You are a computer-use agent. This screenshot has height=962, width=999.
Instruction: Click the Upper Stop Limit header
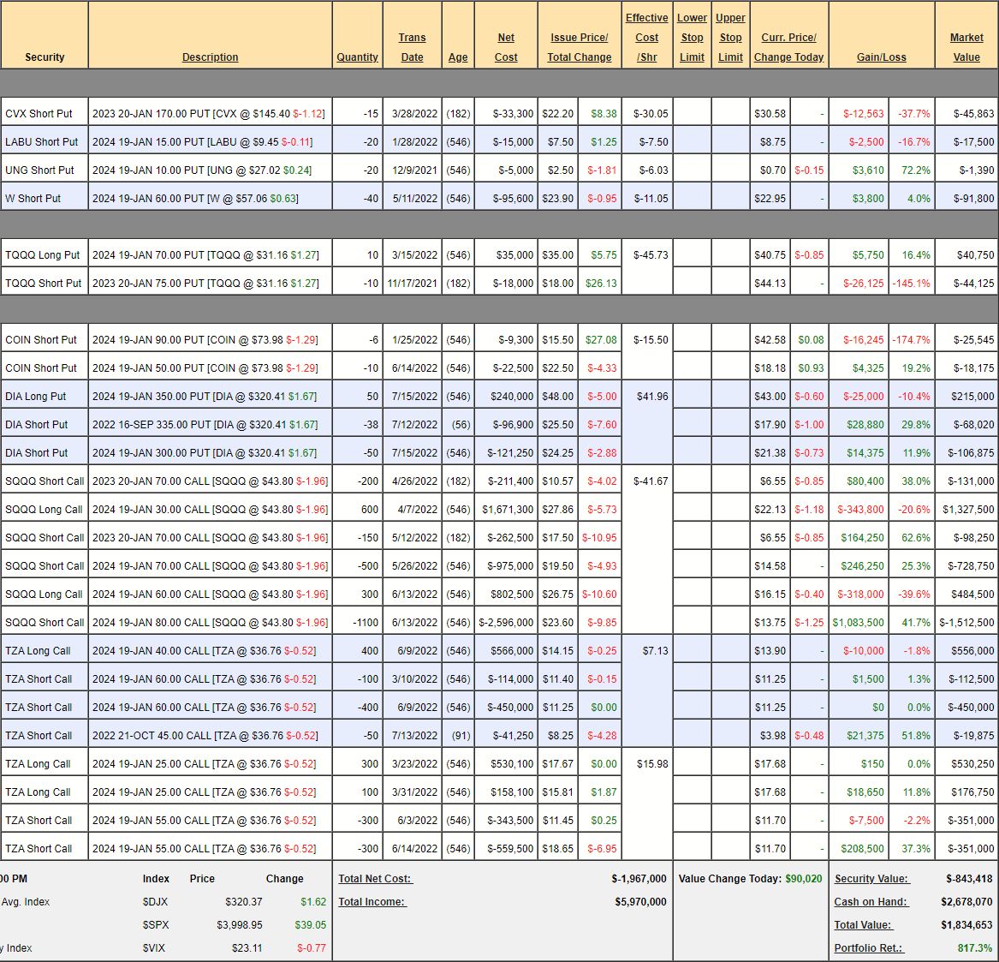[x=730, y=38]
